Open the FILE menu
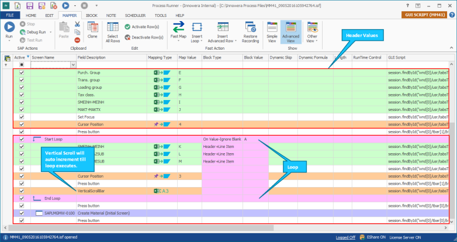The height and width of the screenshot is (242, 457). 10,15
